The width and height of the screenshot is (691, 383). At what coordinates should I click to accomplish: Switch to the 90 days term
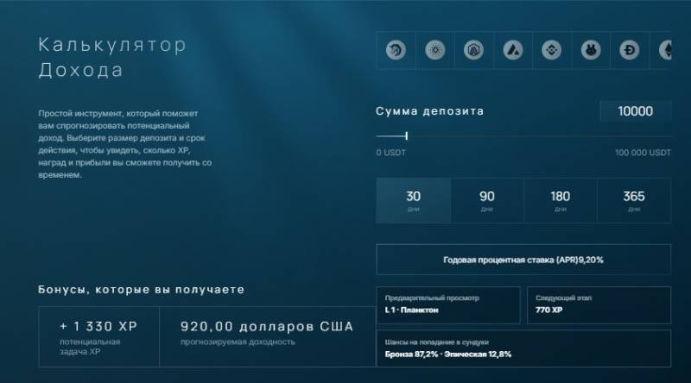tap(487, 201)
